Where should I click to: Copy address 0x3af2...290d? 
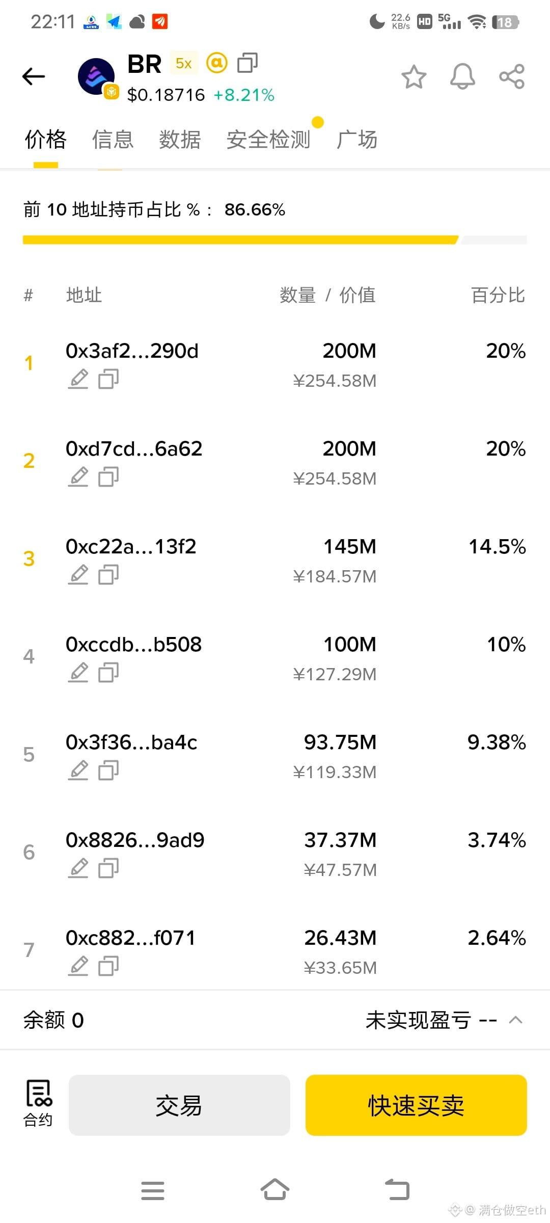pyautogui.click(x=108, y=379)
